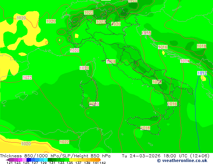Click the 142 legend value
This screenshot has width=213, height=164.
tap(103, 163)
